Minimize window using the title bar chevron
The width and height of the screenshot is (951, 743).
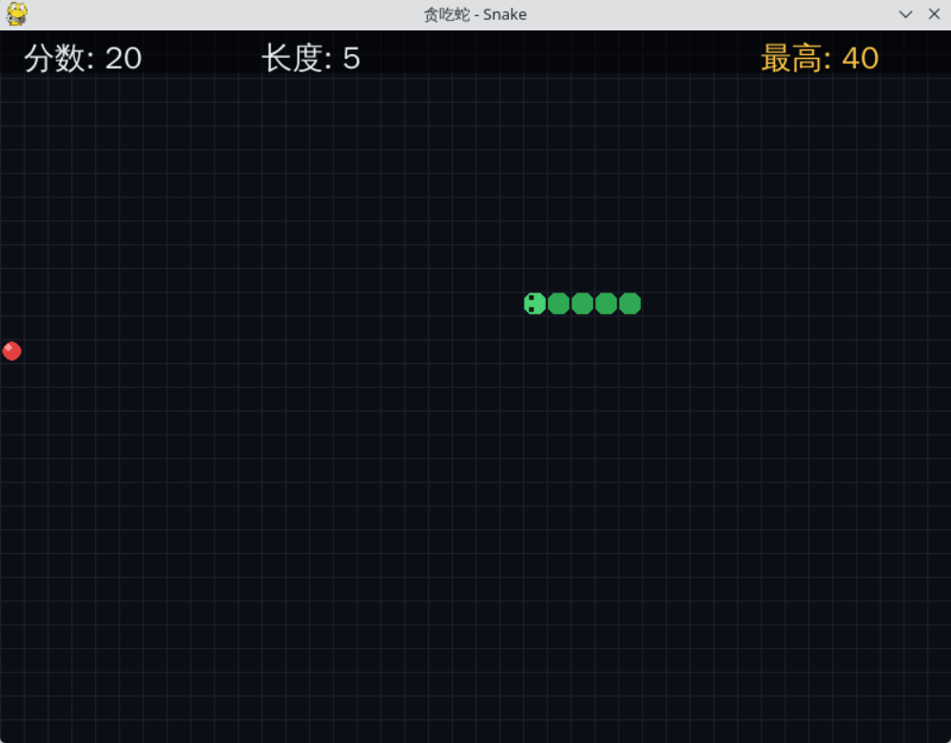(905, 14)
